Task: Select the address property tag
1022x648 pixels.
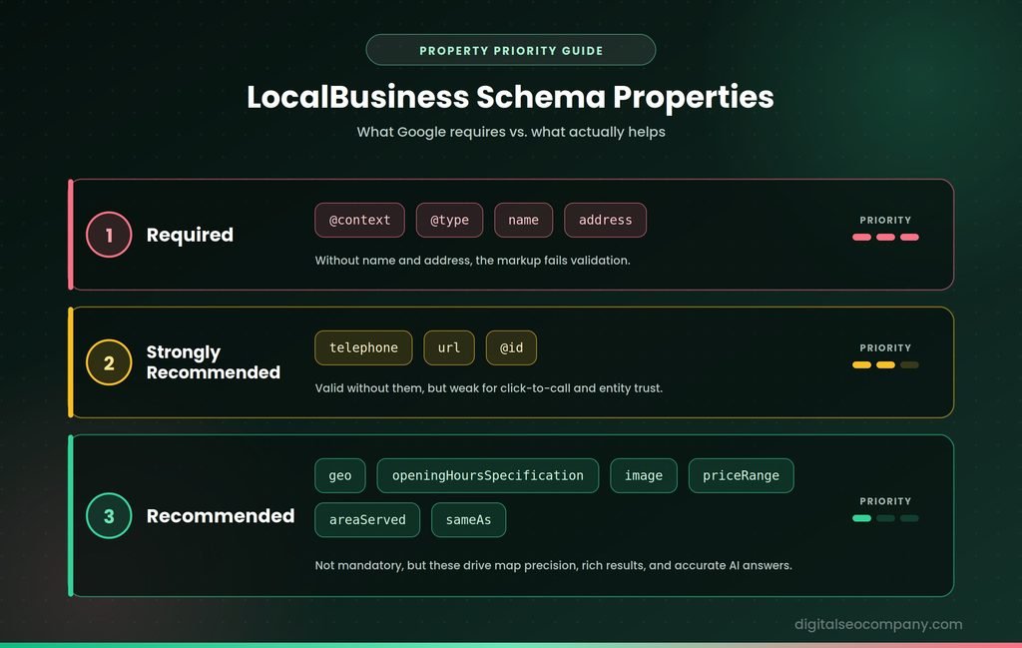Action: coord(606,221)
